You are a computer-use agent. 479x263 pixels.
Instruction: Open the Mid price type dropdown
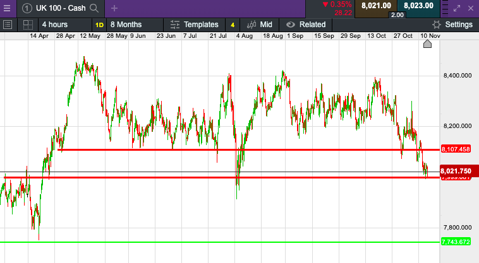259,25
